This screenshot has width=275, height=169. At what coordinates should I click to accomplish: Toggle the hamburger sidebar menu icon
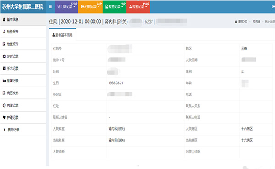pos(50,7)
